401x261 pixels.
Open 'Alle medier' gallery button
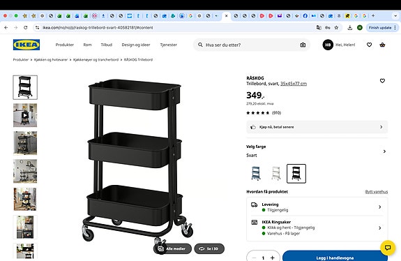tap(172, 248)
